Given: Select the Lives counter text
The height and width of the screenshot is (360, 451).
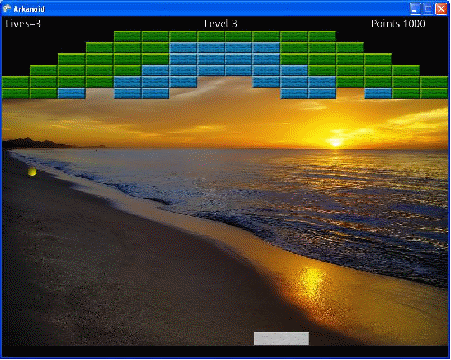Looking at the screenshot, I should (23, 23).
